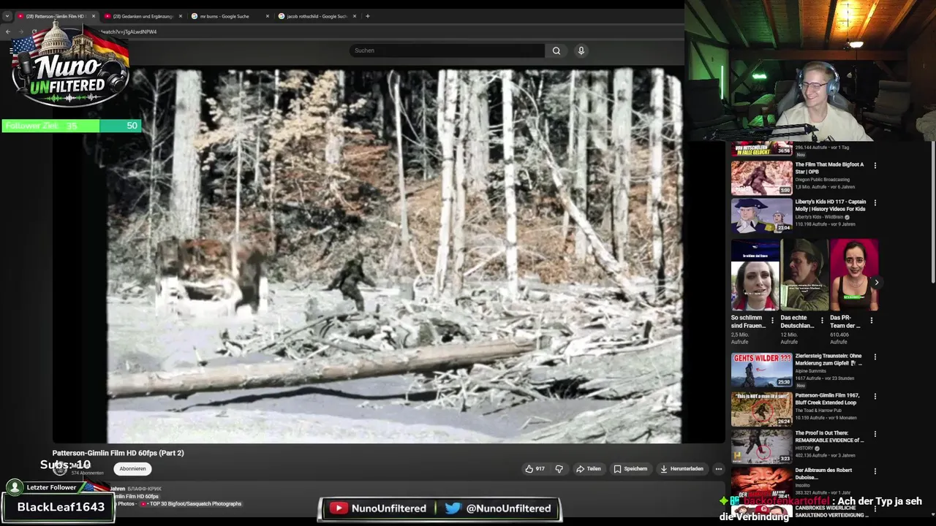Dislike the video with thumbs-down icon
This screenshot has height=526, width=936.
[x=559, y=469]
